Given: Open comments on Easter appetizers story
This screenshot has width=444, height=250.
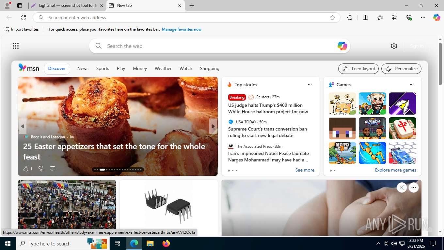Looking at the screenshot, I should click(53, 169).
